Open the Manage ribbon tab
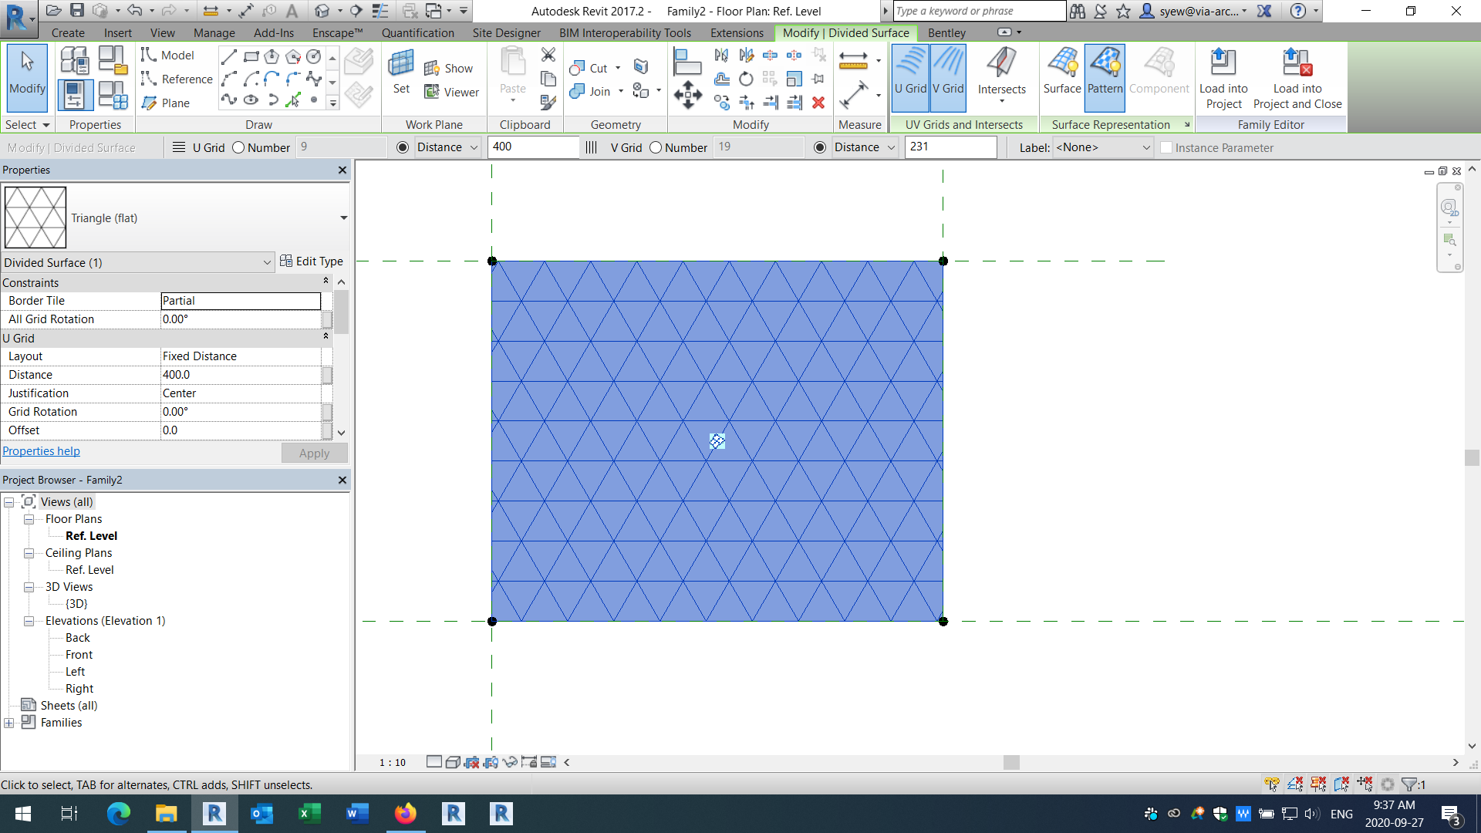The width and height of the screenshot is (1481, 833). coord(214,32)
